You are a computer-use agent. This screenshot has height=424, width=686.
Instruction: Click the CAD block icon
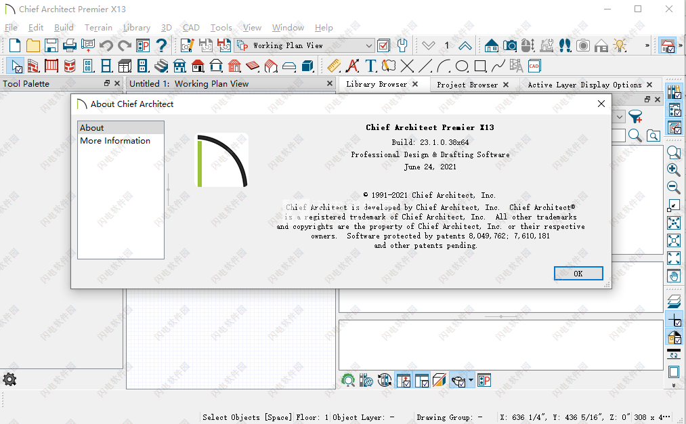(x=534, y=66)
